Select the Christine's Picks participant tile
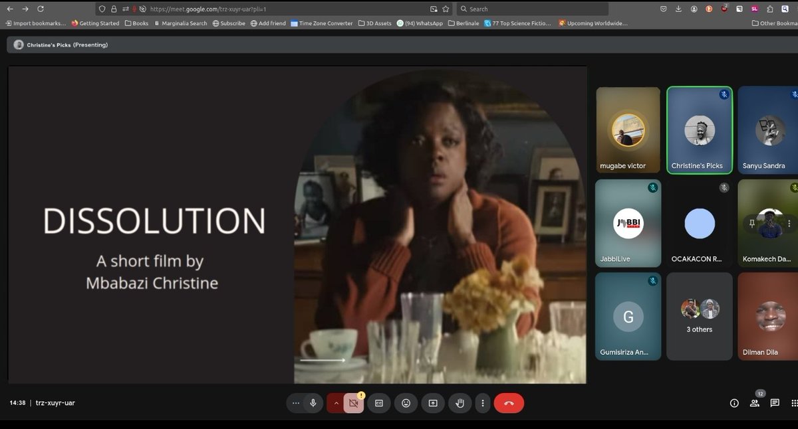Image resolution: width=798 pixels, height=429 pixels. coord(700,130)
